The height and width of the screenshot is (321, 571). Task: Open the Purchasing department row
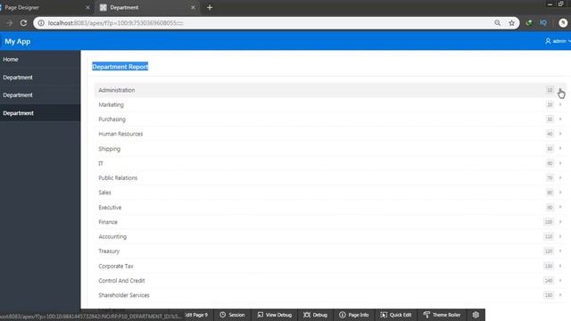pos(330,119)
